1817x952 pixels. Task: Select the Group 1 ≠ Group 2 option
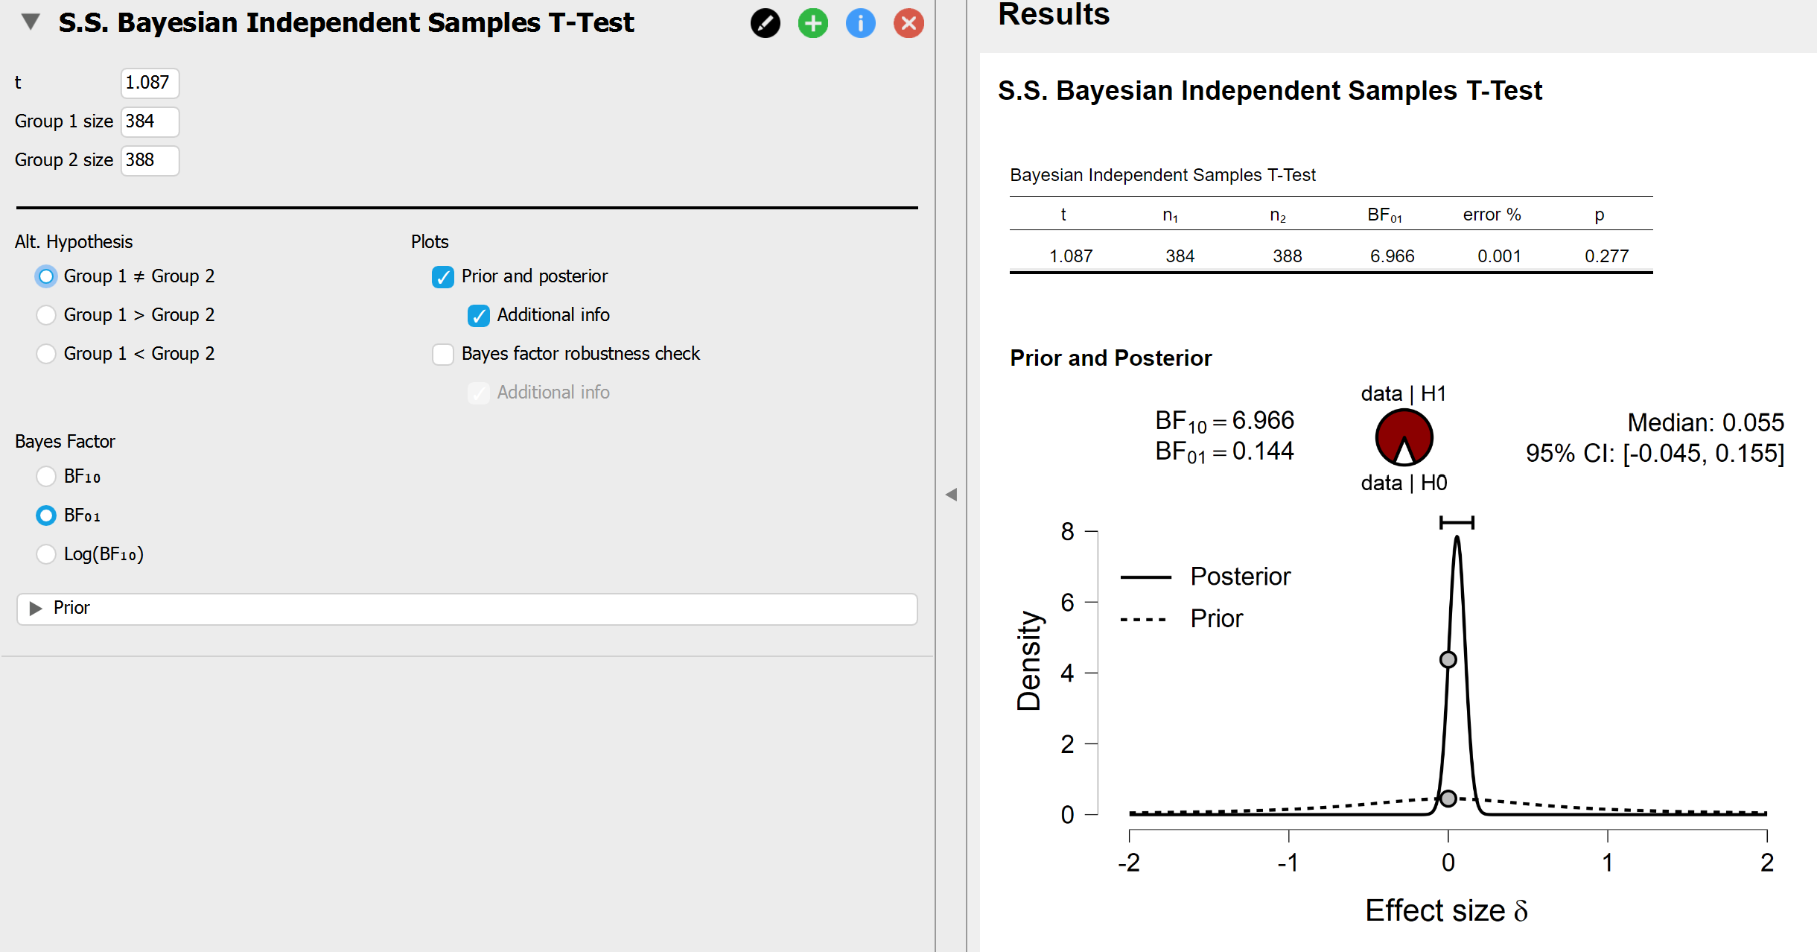pos(46,276)
